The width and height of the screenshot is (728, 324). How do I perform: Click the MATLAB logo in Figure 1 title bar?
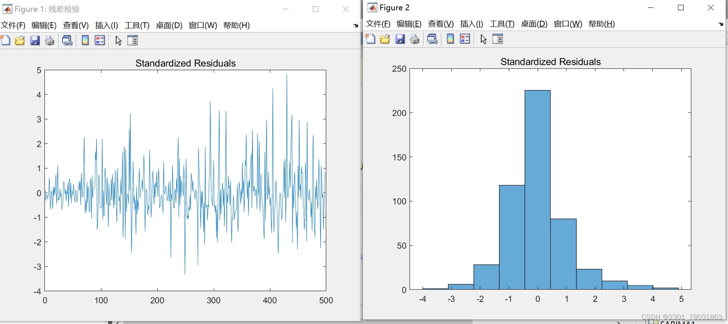click(7, 9)
